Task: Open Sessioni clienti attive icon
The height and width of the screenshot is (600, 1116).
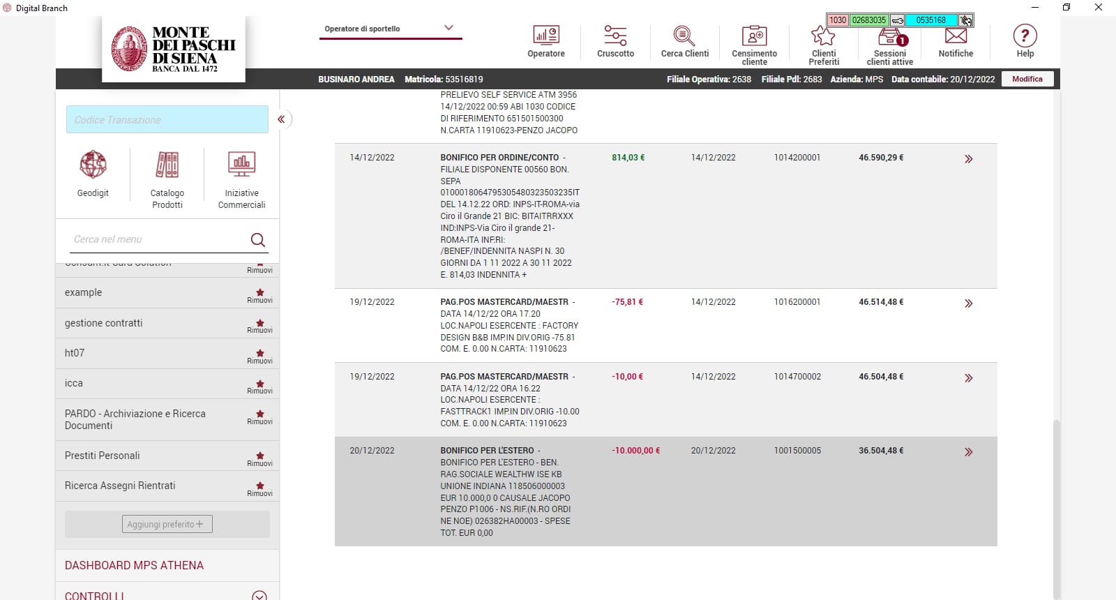Action: [x=890, y=37]
